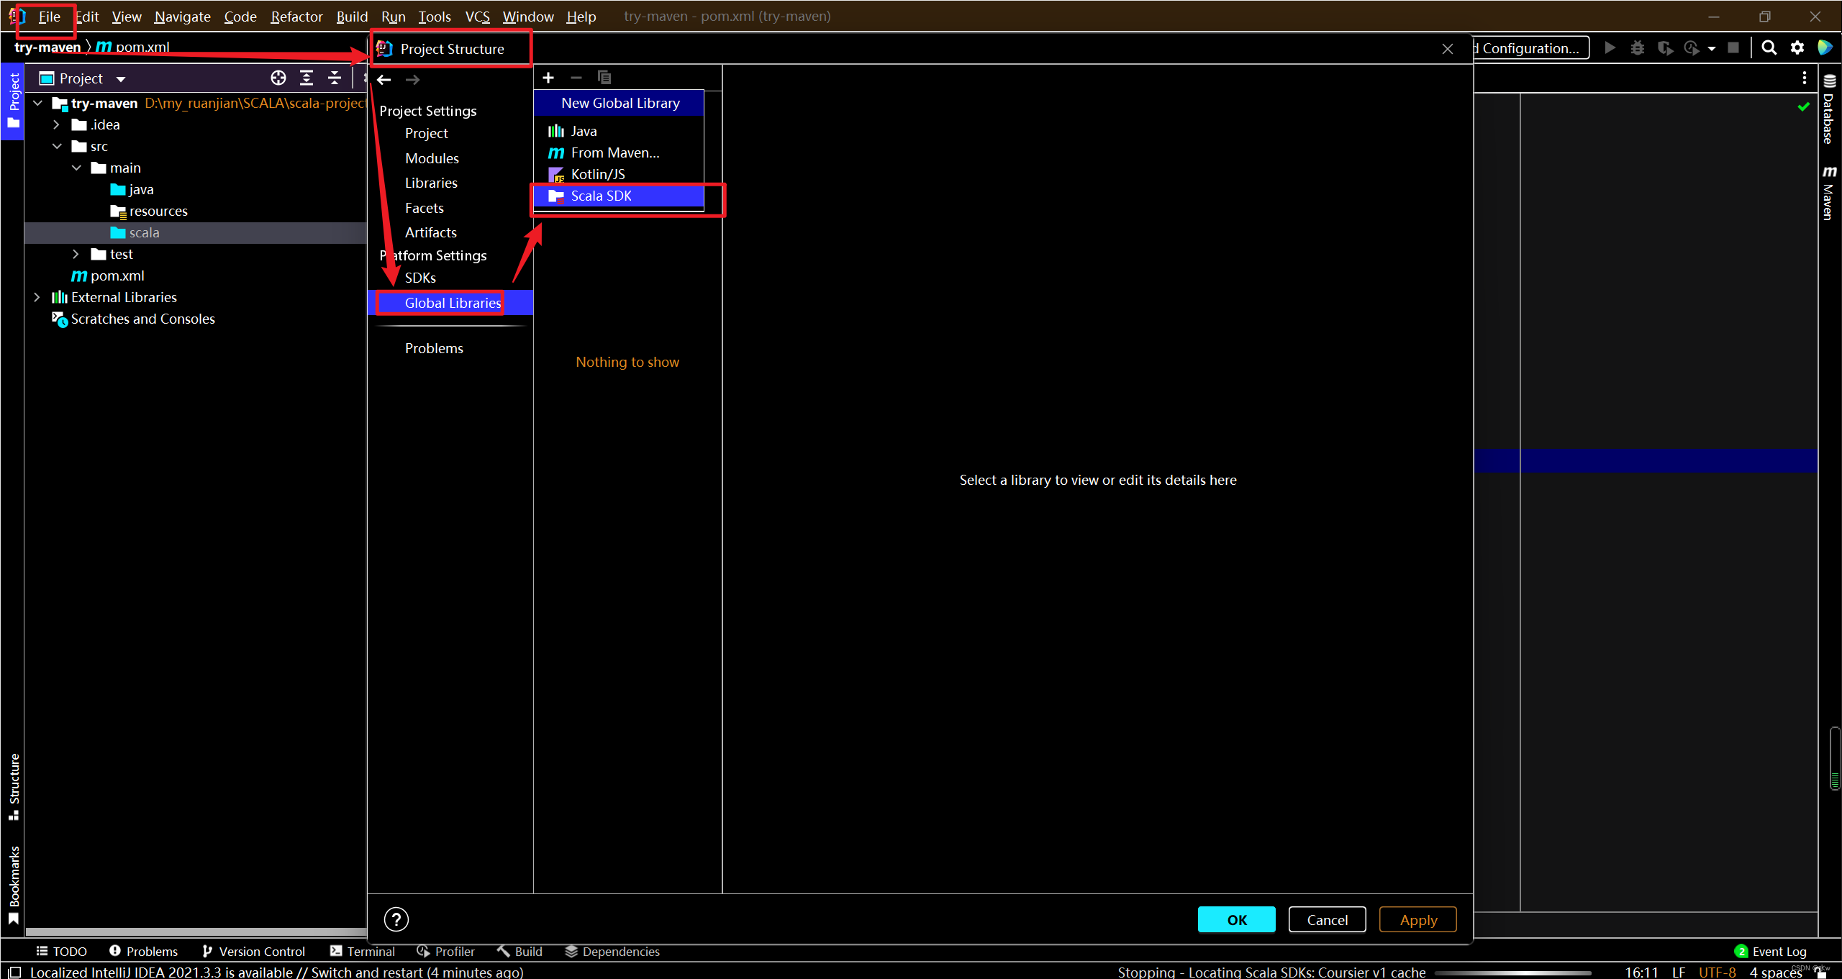This screenshot has height=979, width=1842.
Task: Open IDE settings gear icon
Action: [1797, 48]
